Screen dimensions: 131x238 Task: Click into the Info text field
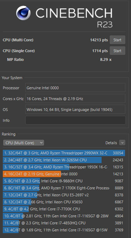[75, 120]
